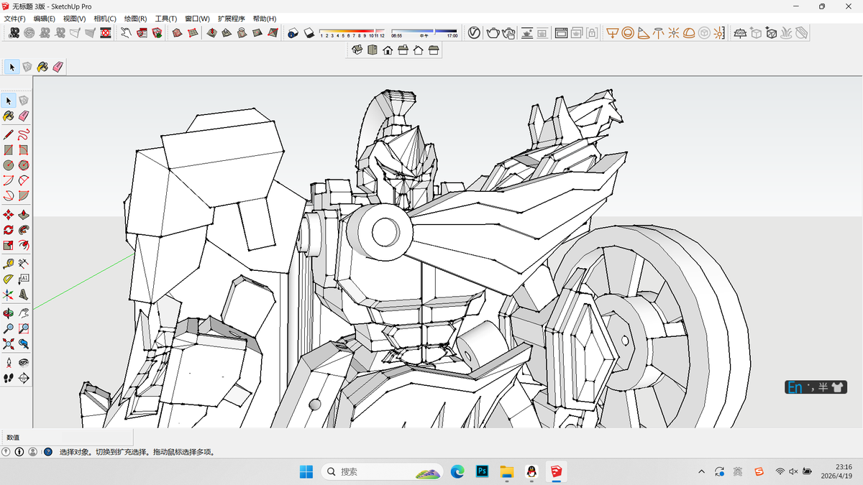Pick the Offset tool
The image size is (863, 485).
coord(24,245)
